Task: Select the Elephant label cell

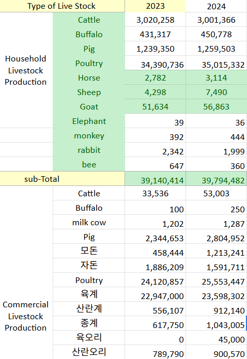Action: pos(89,121)
